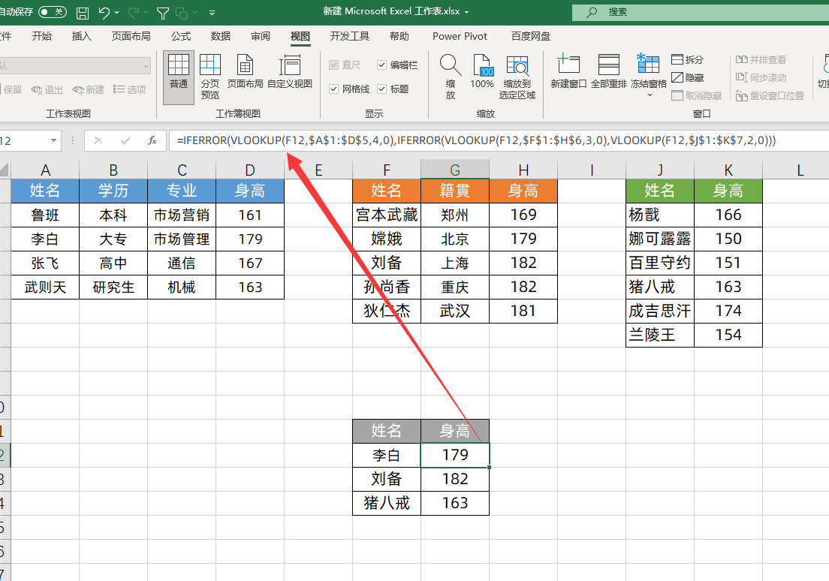829x581 pixels.
Task: Open Custom Views (自定义视图)
Action: (290, 72)
